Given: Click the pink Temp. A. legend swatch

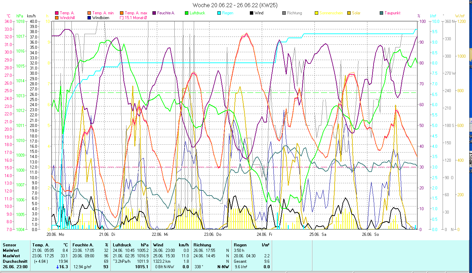Looking at the screenshot, I should [x=56, y=13].
